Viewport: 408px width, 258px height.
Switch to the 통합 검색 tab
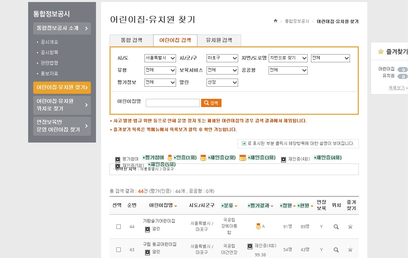pos(132,40)
